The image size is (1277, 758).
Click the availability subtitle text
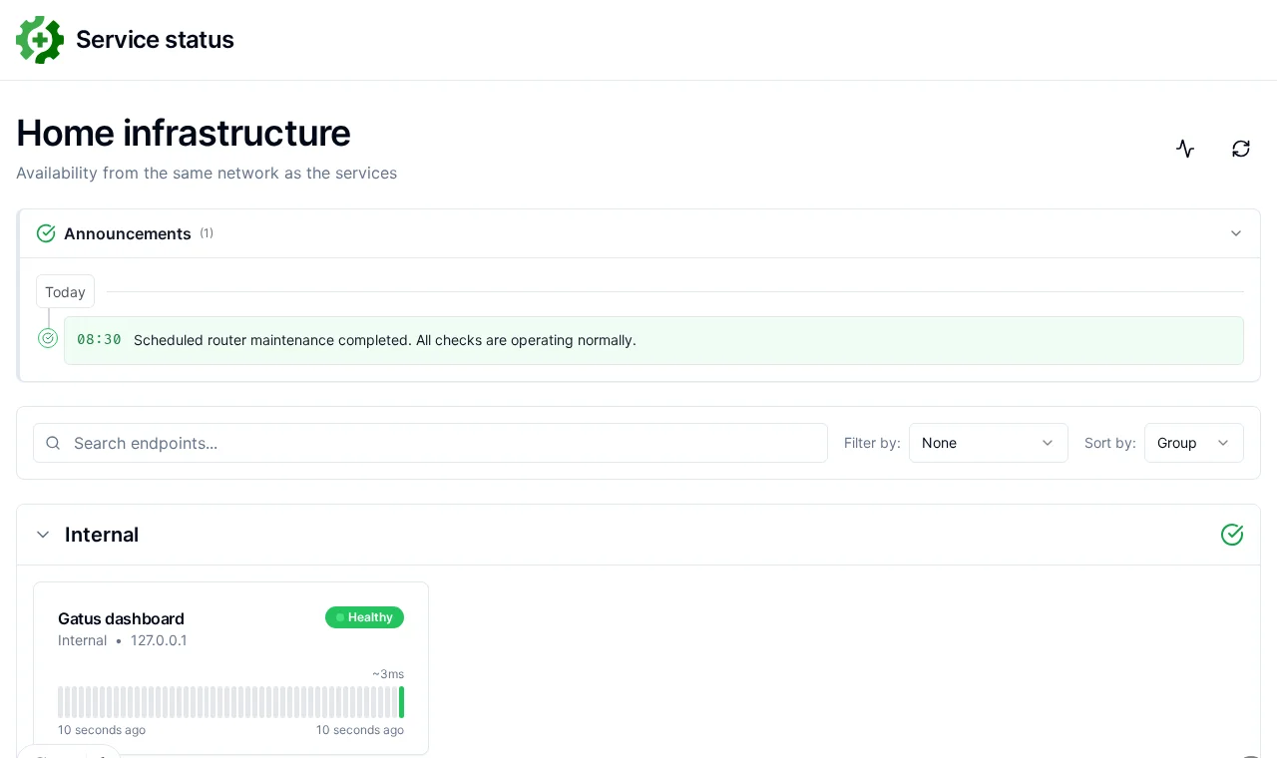tap(207, 174)
